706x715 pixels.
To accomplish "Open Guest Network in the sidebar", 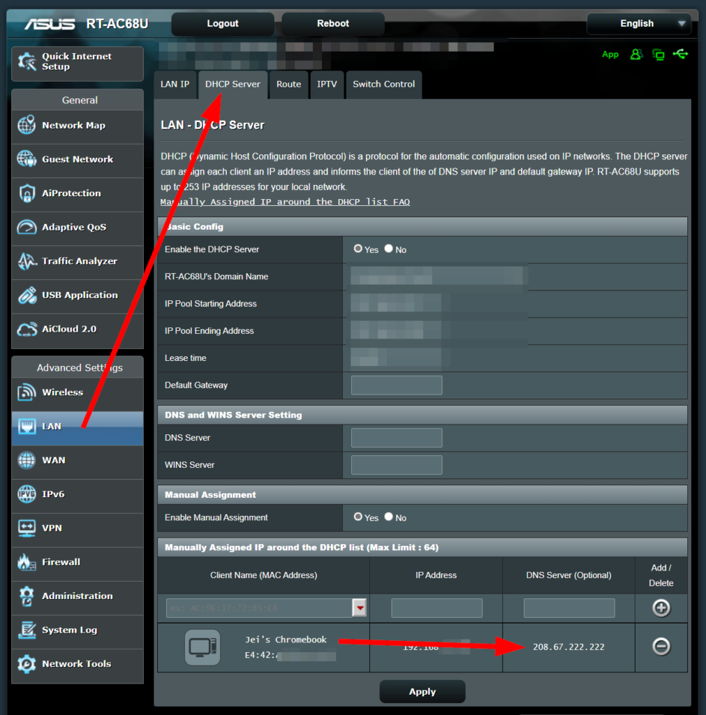I will (78, 160).
